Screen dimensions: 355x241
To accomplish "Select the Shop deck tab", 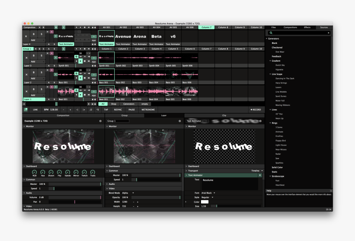I will point(114,104).
